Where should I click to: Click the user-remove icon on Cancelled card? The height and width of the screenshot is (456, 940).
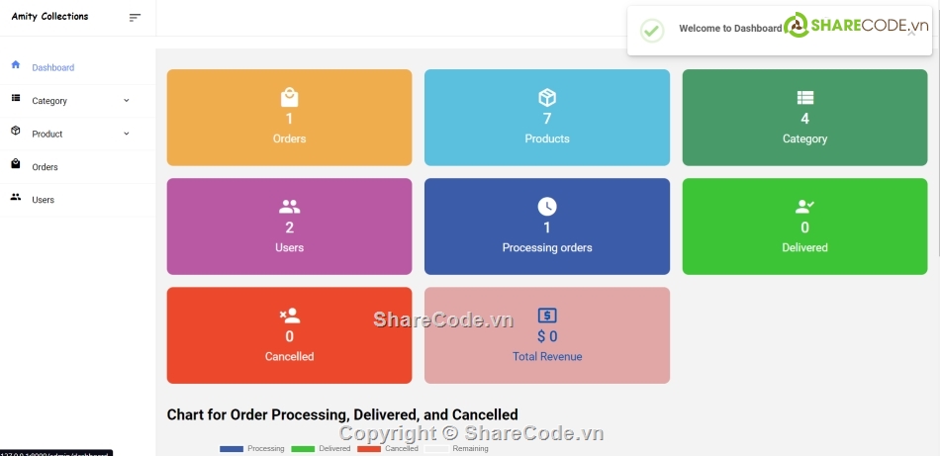289,316
